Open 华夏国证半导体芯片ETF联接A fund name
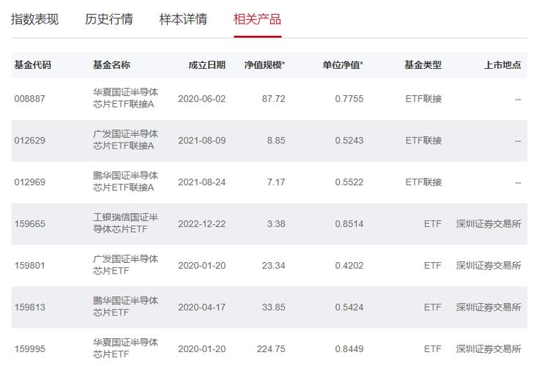Image resolution: width=542 pixels, height=366 pixels. coord(125,98)
